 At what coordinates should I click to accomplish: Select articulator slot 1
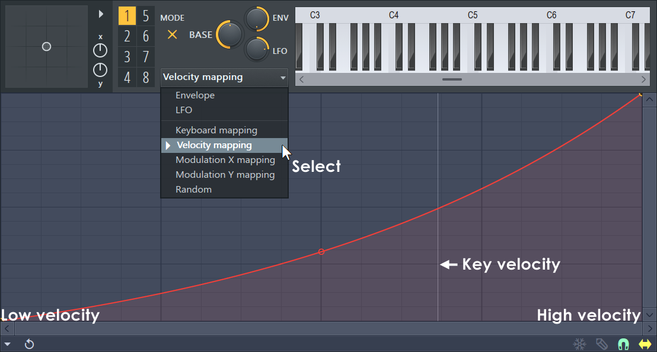pyautogui.click(x=127, y=16)
